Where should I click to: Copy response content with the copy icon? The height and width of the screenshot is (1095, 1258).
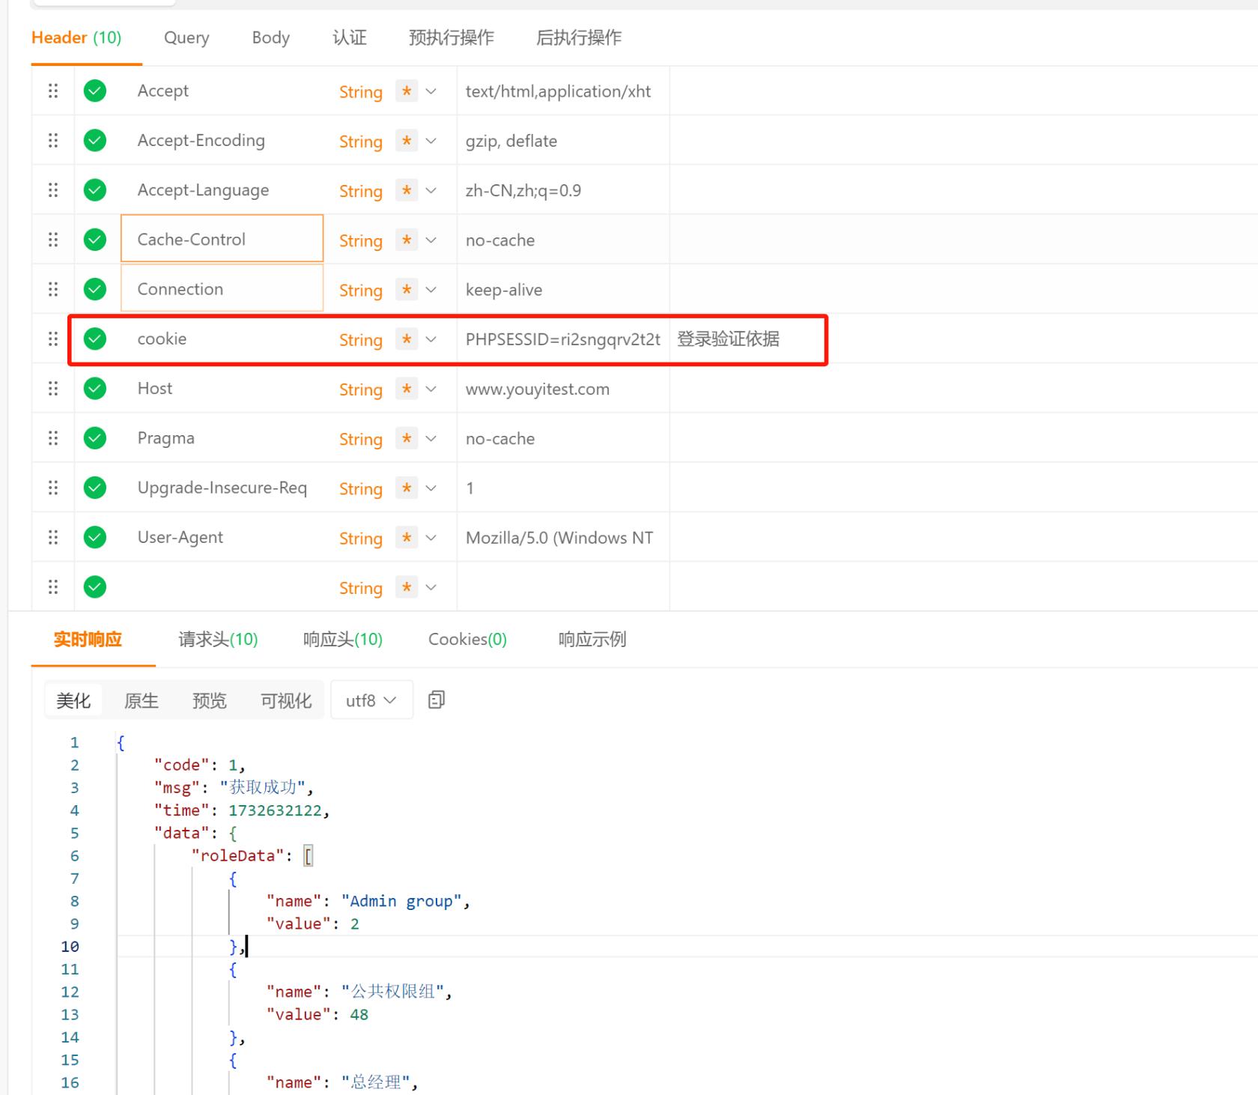437,700
